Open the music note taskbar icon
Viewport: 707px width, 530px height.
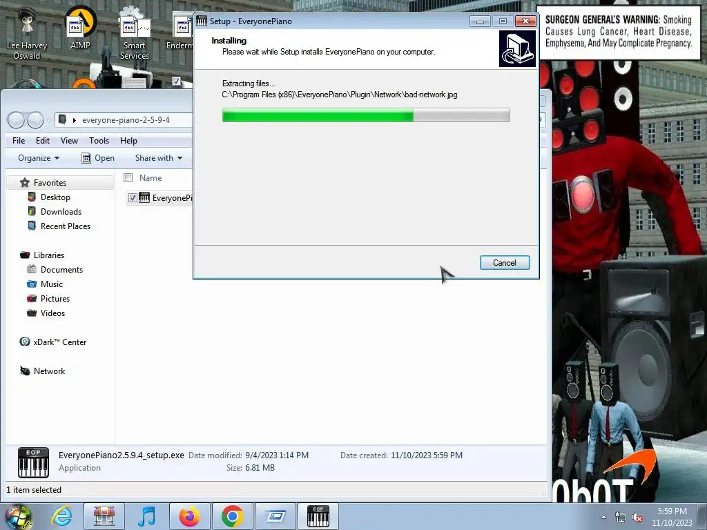pos(146,516)
